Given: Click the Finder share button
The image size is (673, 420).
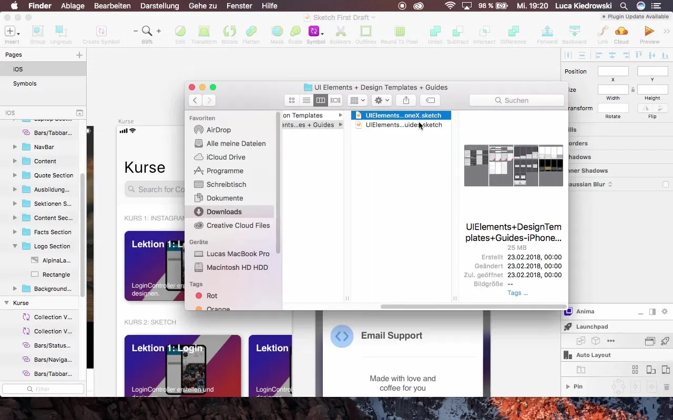Looking at the screenshot, I should pyautogui.click(x=406, y=100).
